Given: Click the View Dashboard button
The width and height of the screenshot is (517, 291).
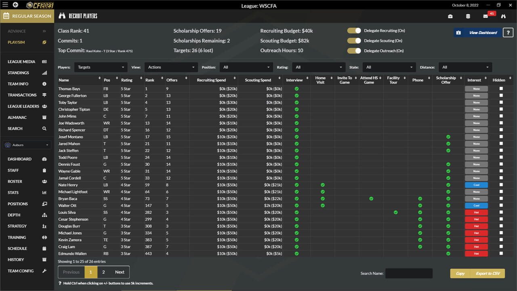Looking at the screenshot, I should (476, 32).
